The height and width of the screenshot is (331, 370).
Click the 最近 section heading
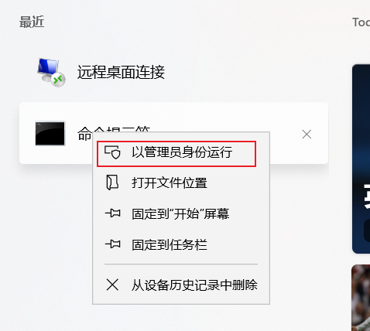[32, 22]
